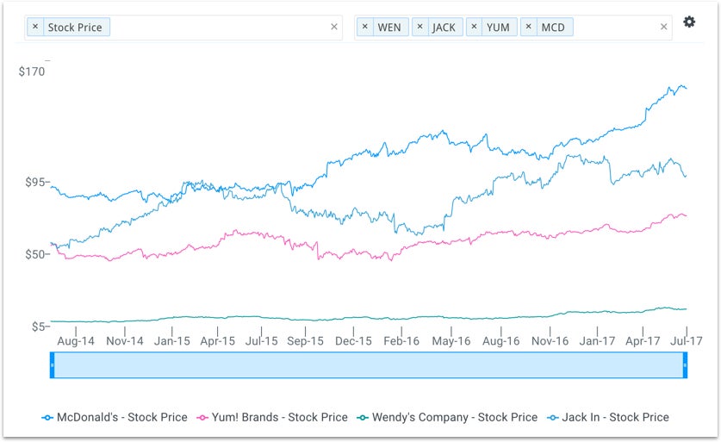Click the $95 y-axis label
Screen dimensions: 721x442
tap(35, 182)
